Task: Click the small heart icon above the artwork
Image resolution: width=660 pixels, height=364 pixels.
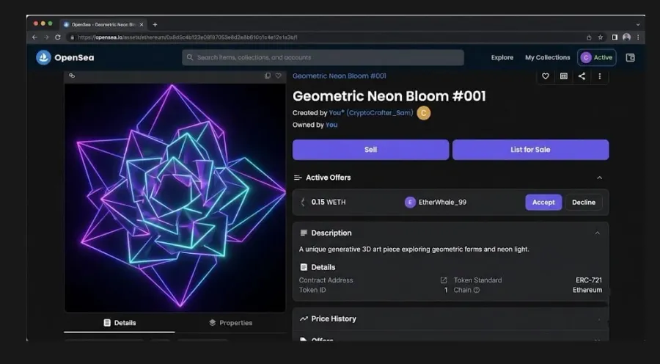Action: click(x=278, y=76)
